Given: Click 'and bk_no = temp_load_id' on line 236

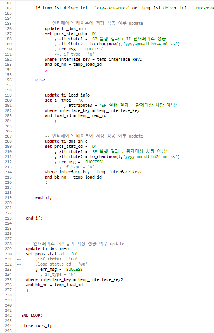Looking at the screenshot, I should pyautogui.click(x=54, y=285).
